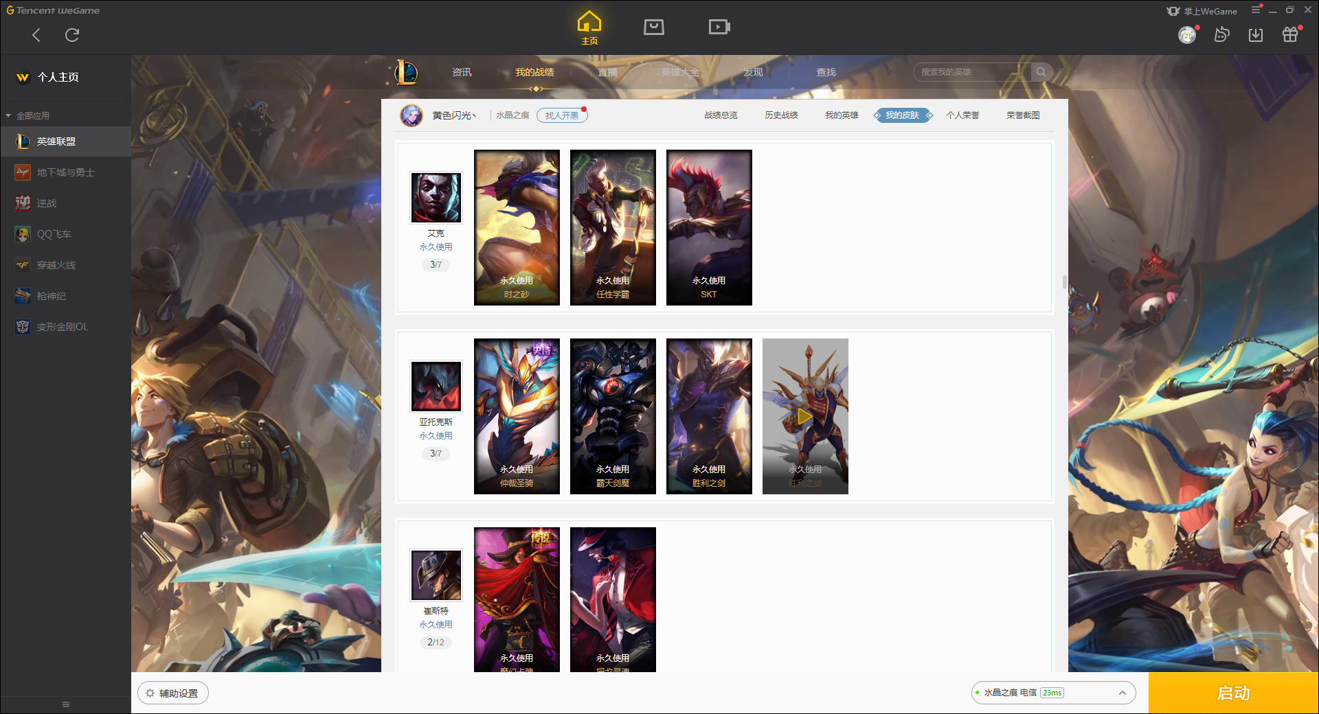
Task: Click the skin list scrollbar thumb
Action: (x=1064, y=282)
